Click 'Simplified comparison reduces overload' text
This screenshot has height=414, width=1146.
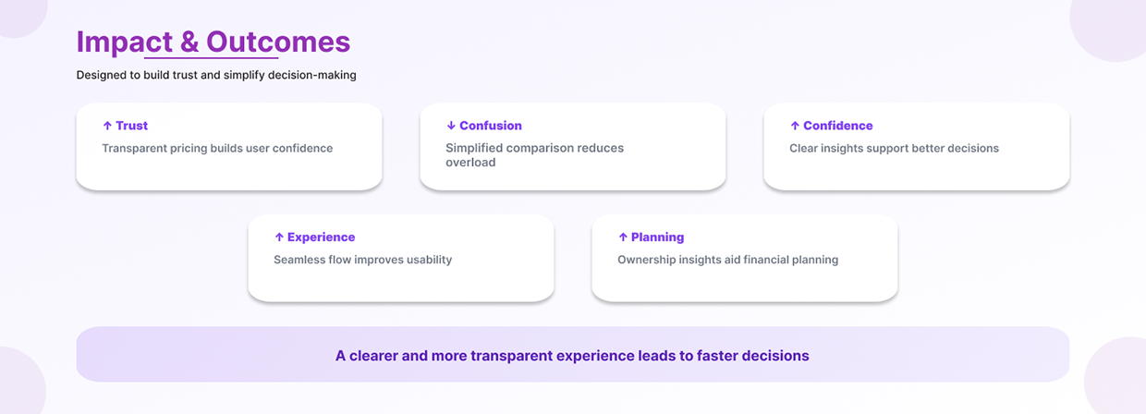[535, 155]
